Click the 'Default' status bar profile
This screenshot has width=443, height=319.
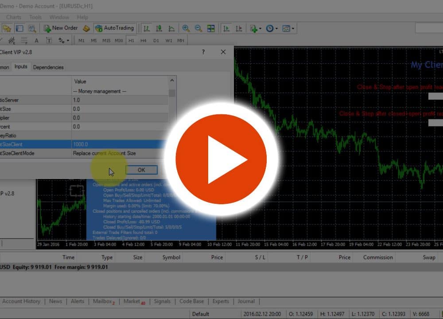(x=201, y=314)
